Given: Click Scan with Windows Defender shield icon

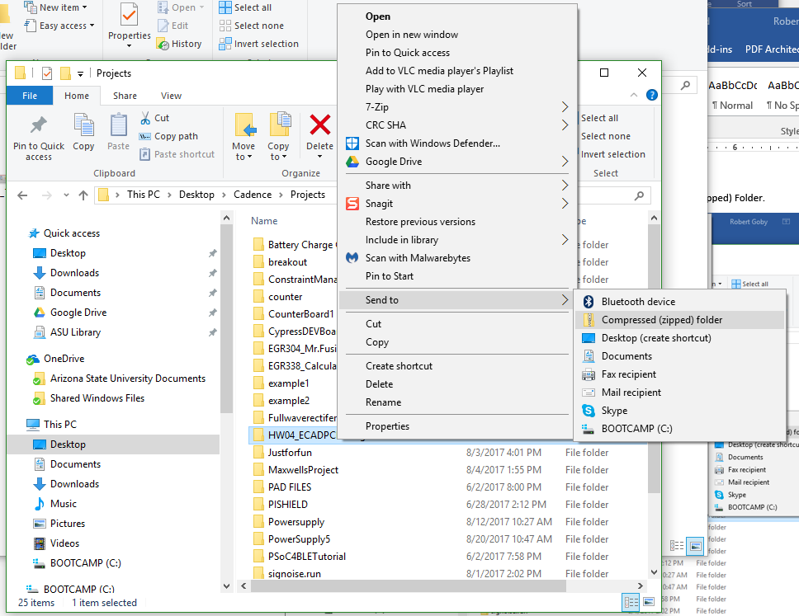Looking at the screenshot, I should pyautogui.click(x=352, y=143).
